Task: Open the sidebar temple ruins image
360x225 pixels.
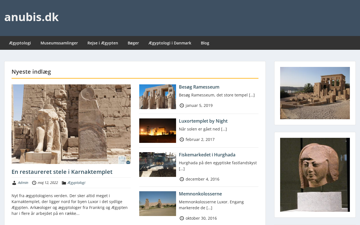Action: point(315,93)
